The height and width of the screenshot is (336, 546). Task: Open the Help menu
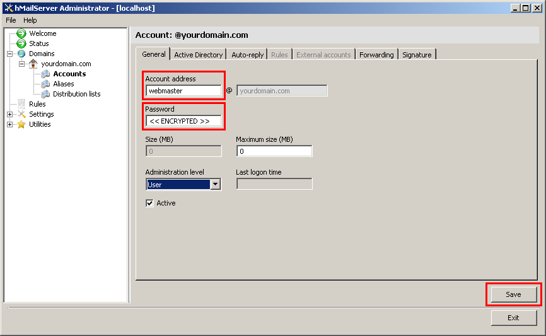(x=30, y=20)
